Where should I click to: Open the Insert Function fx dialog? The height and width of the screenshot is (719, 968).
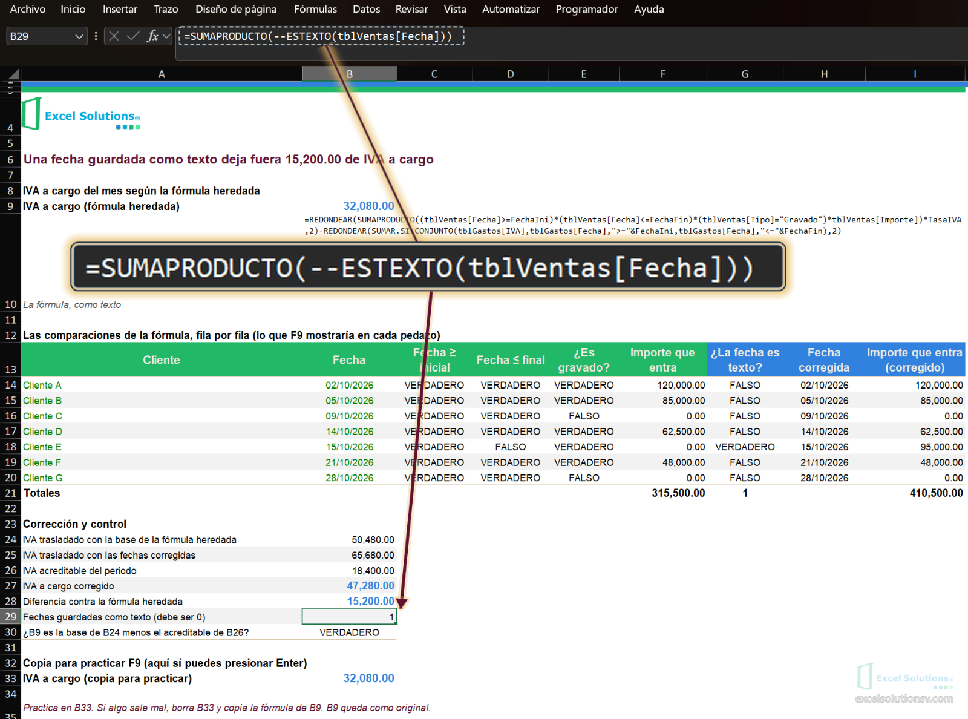click(x=152, y=36)
